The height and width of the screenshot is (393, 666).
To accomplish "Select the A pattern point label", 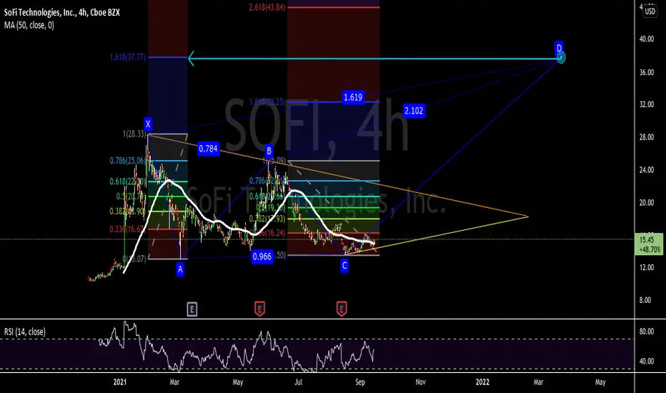I will coord(180,269).
